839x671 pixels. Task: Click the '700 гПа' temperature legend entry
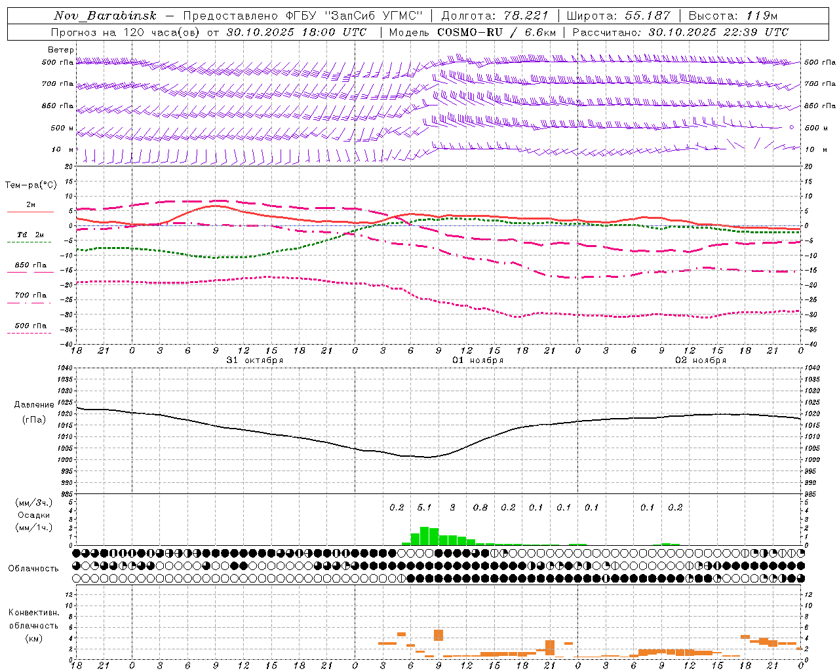pos(31,296)
